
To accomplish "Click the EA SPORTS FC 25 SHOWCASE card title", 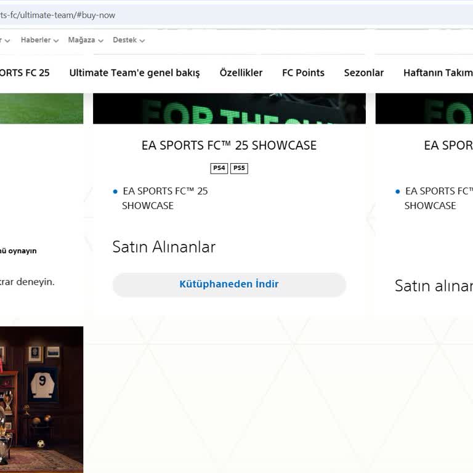I will (229, 145).
